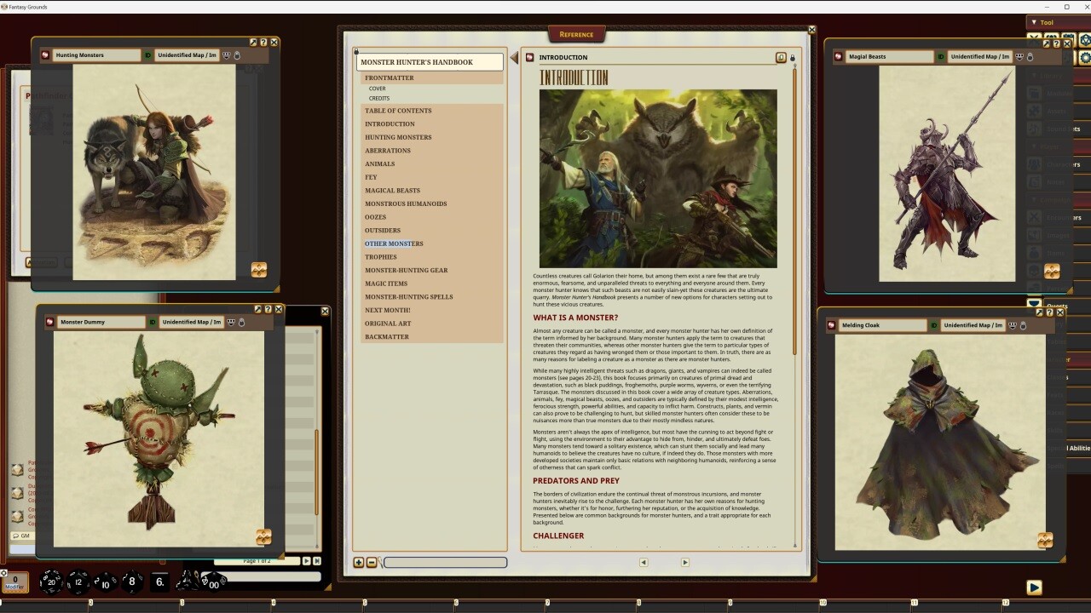The height and width of the screenshot is (613, 1091).
Task: Roll the black d20 die
Action: [x=50, y=581]
